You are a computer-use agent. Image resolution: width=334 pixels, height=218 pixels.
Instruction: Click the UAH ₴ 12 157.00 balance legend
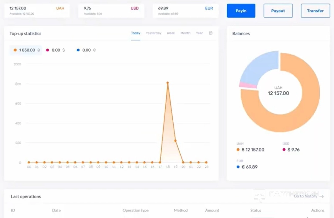pyautogui.click(x=250, y=147)
